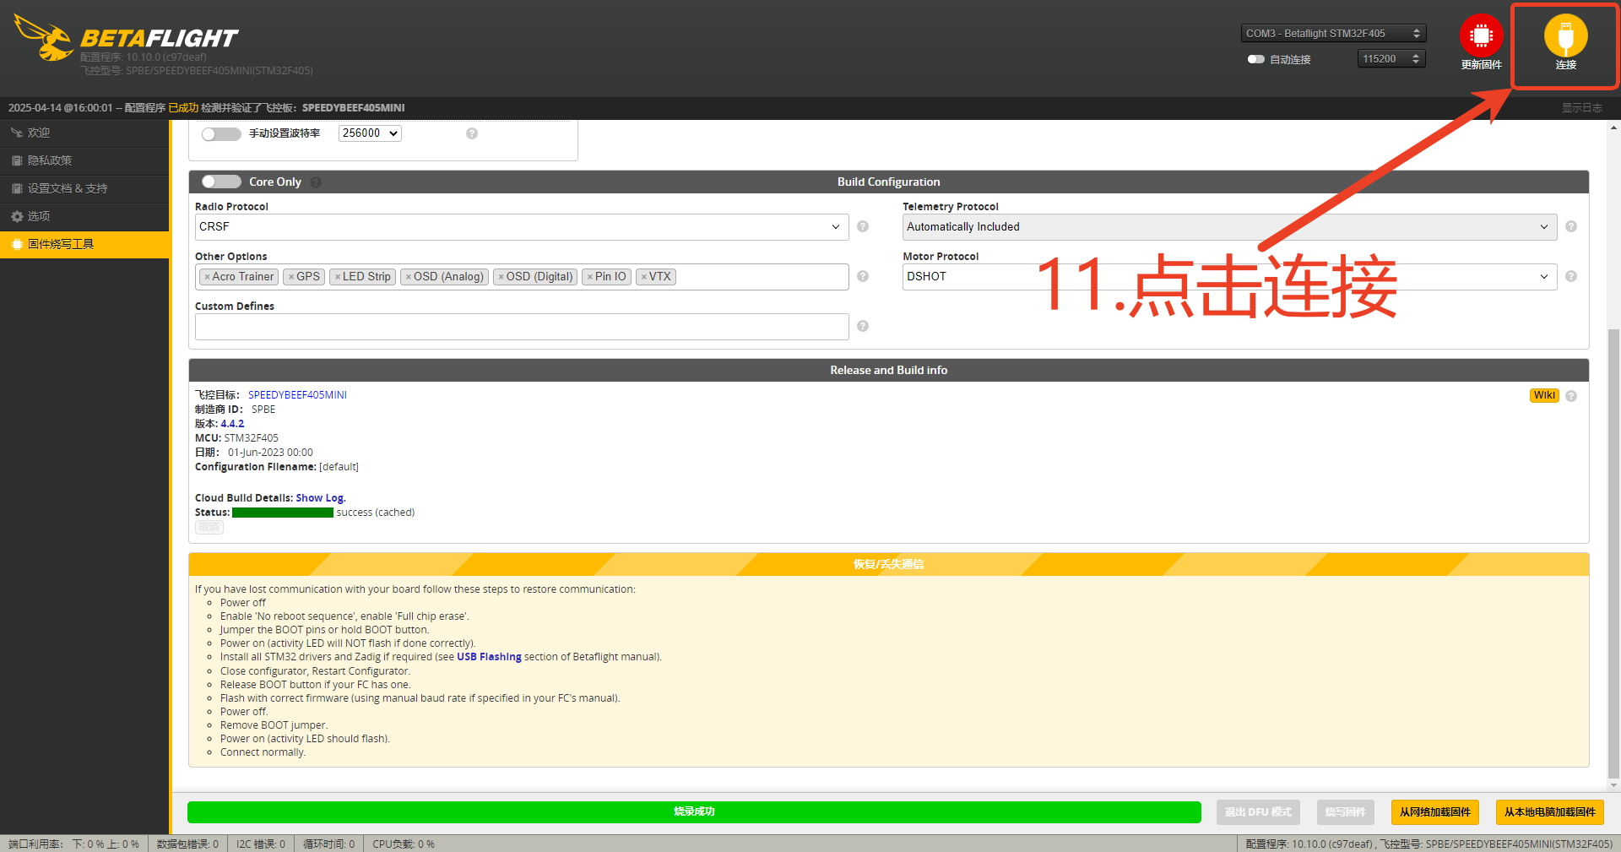The width and height of the screenshot is (1621, 852).
Task: Click help icon next to manual baud rate
Action: [472, 133]
